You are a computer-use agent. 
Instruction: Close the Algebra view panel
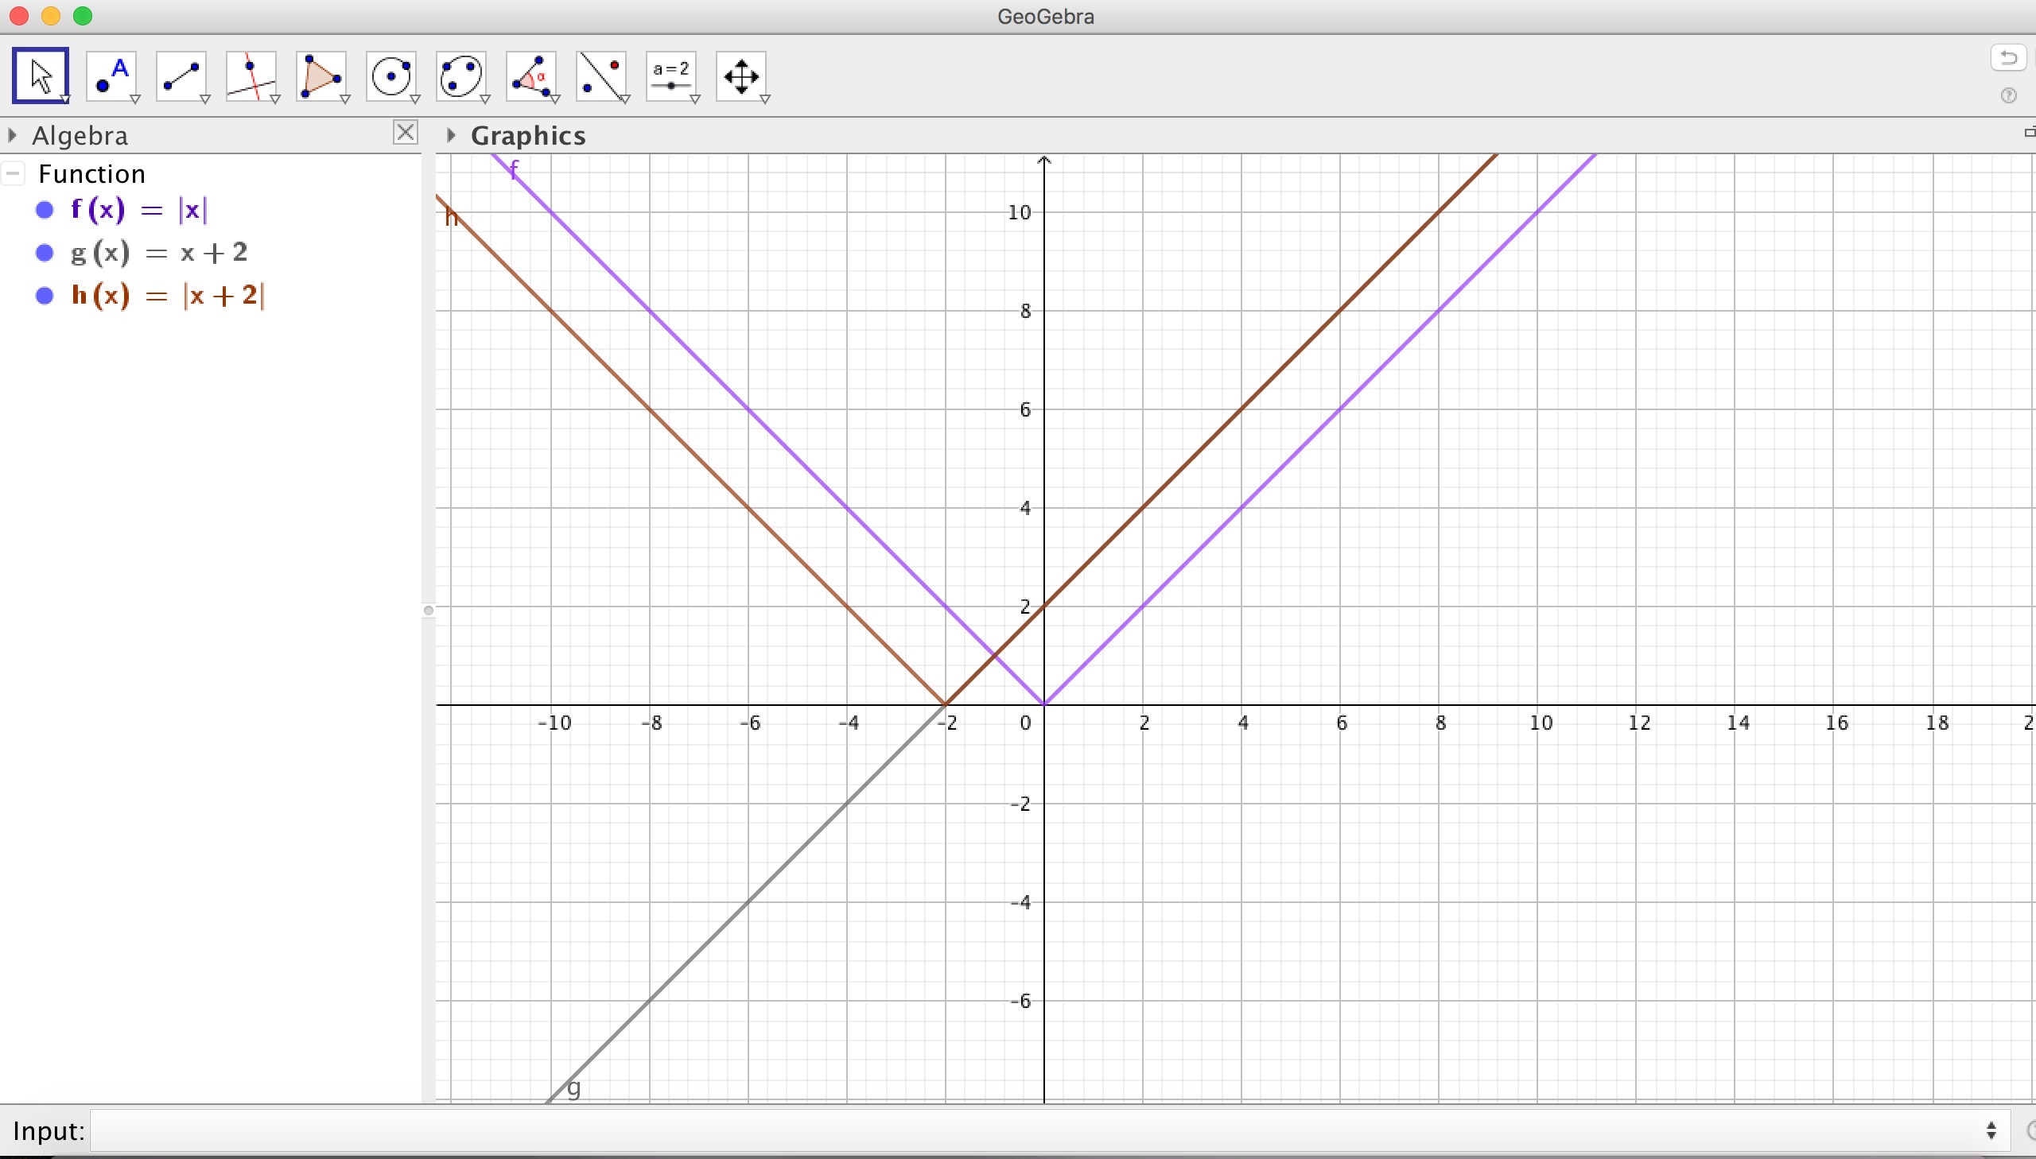click(406, 132)
